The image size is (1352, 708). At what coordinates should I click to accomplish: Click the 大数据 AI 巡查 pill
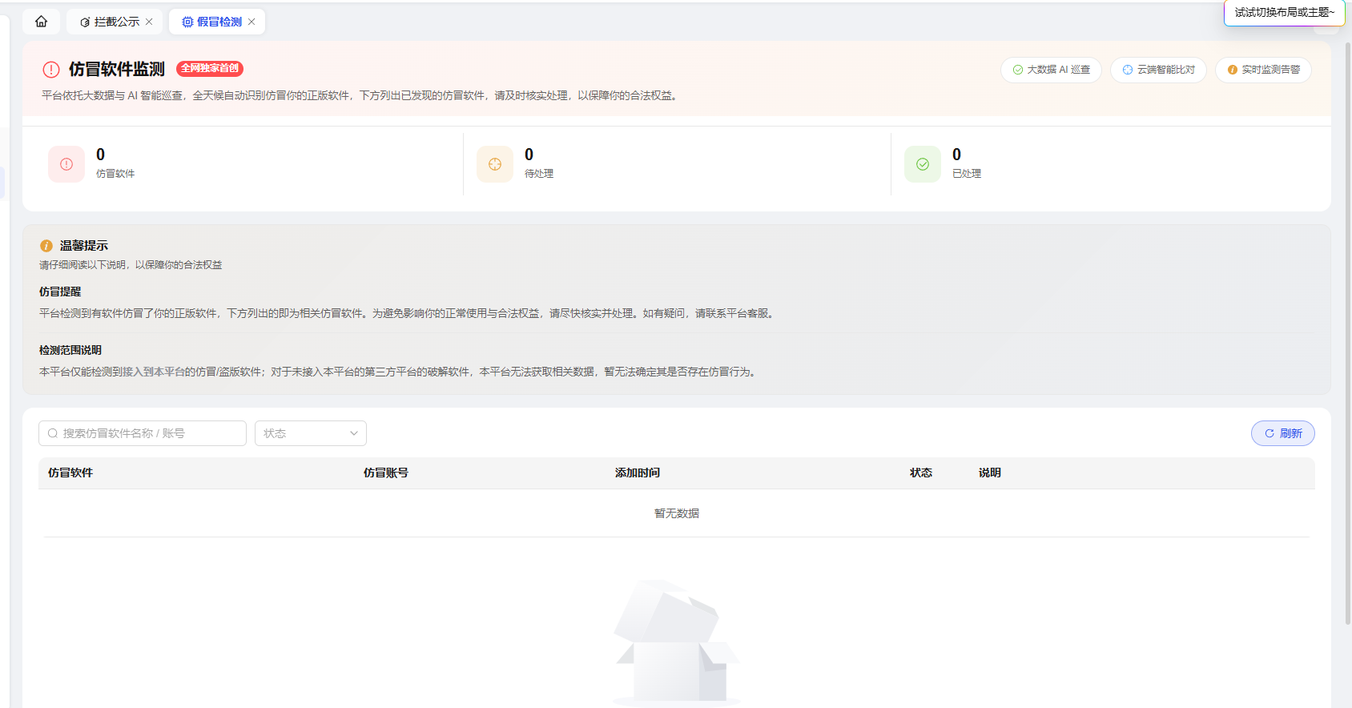point(1051,70)
